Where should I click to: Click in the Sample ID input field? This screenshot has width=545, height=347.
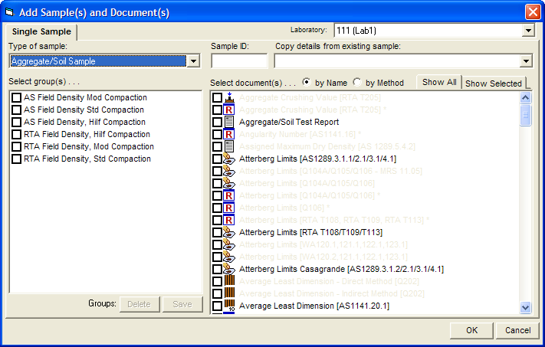coord(239,61)
